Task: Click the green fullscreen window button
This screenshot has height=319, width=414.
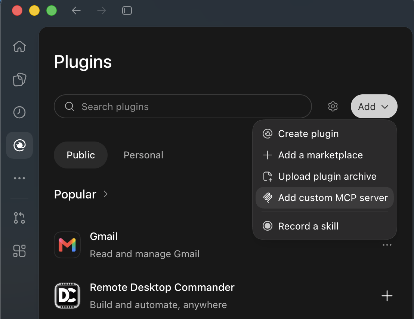Action: [52, 10]
